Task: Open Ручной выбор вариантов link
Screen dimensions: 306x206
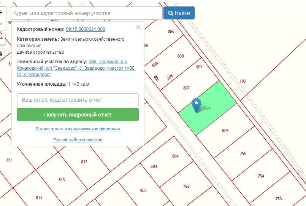Action: pyautogui.click(x=78, y=140)
